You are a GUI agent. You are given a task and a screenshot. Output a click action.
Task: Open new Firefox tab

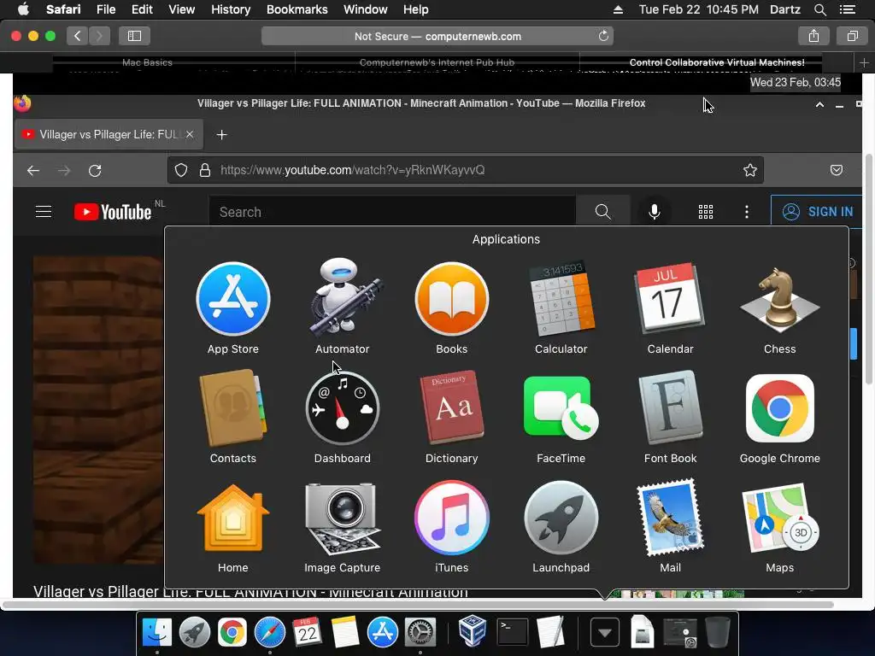coord(221,134)
